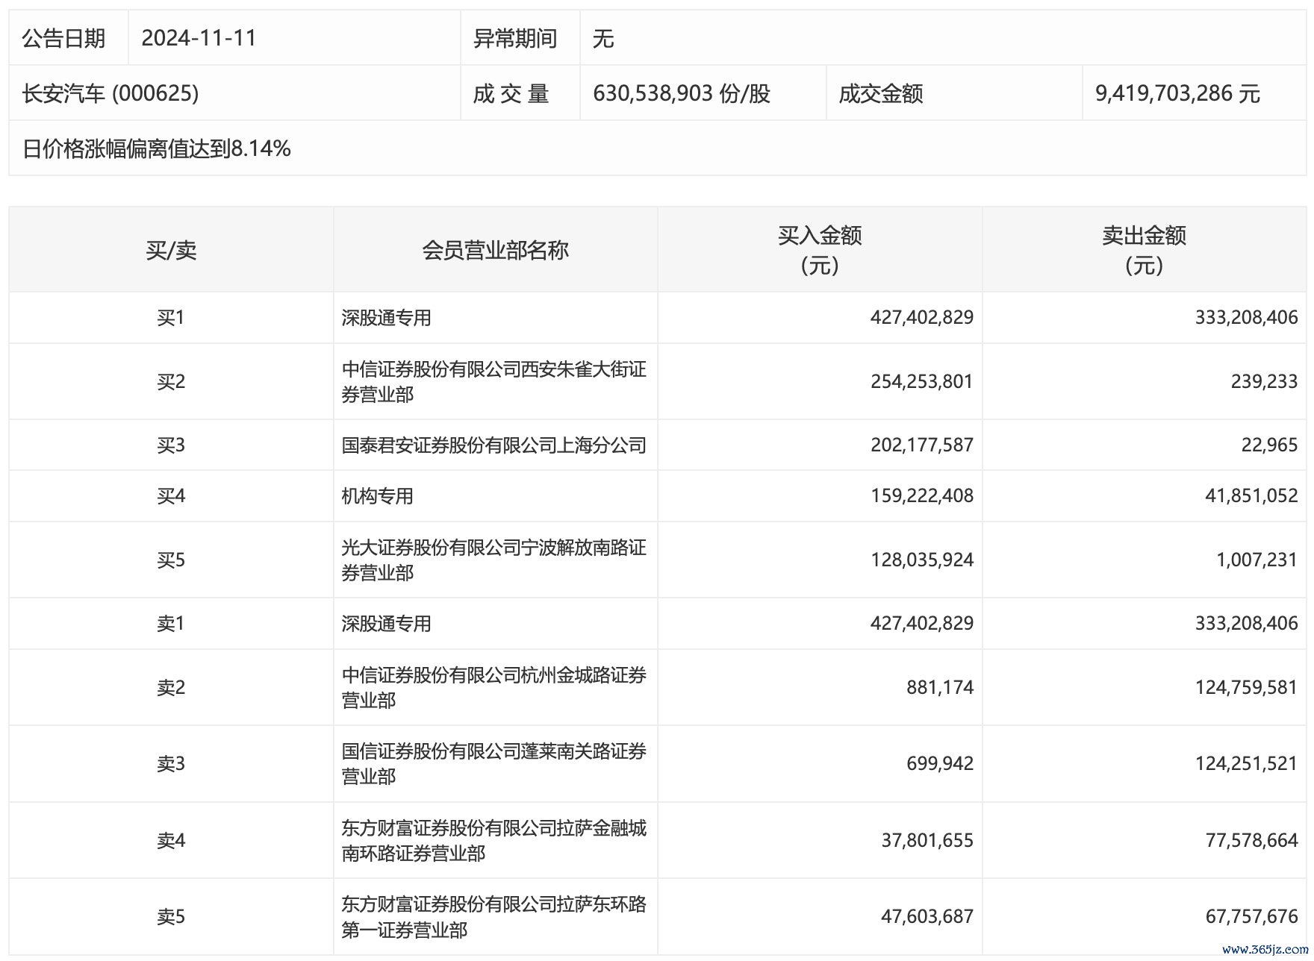The height and width of the screenshot is (961, 1314).
Task: Click the 卖出金额 (元) column header
Action: click(x=1144, y=250)
